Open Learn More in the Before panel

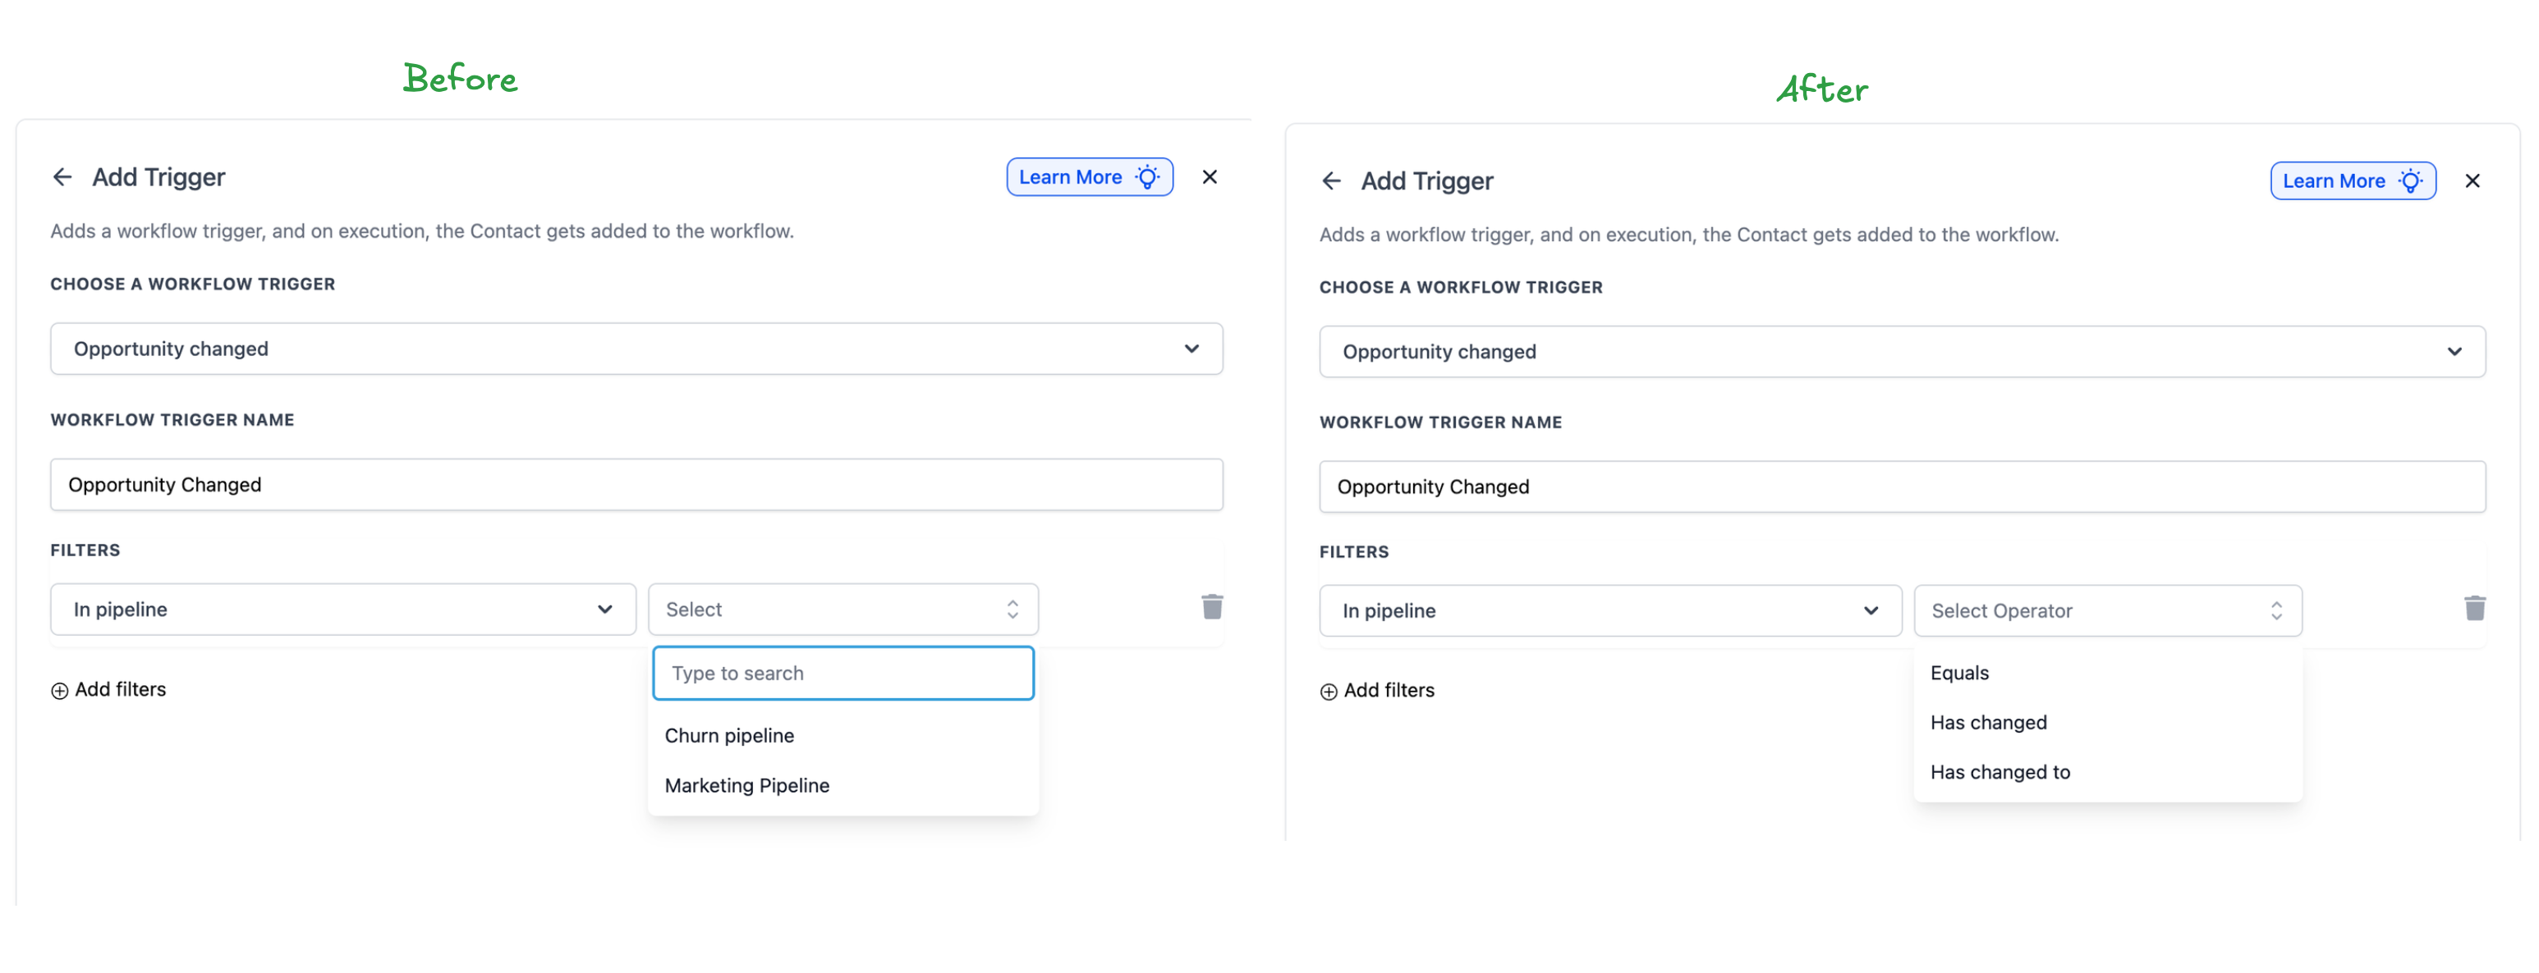1090,177
